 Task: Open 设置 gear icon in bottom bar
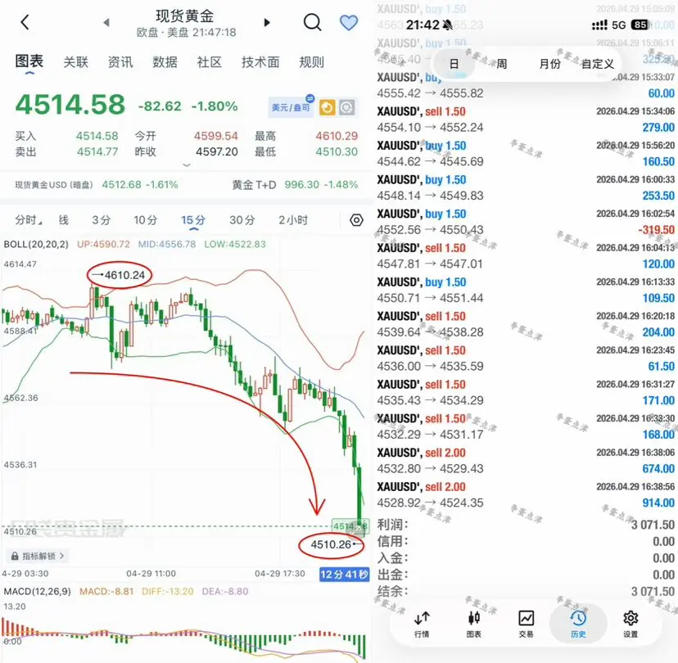[x=631, y=624]
